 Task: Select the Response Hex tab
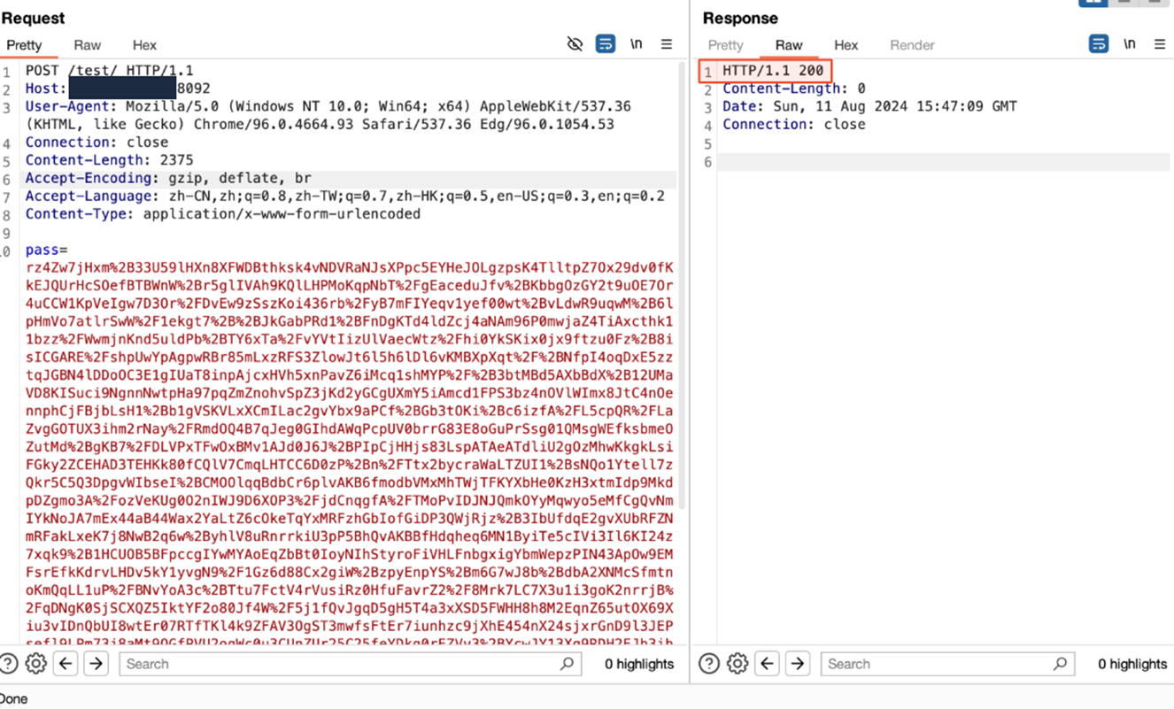(846, 45)
